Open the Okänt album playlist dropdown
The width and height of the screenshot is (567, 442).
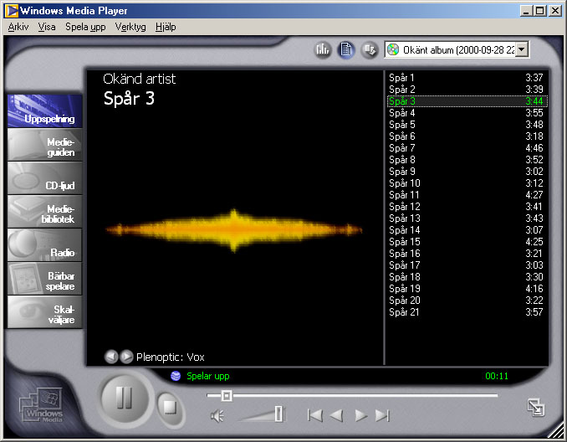[523, 50]
